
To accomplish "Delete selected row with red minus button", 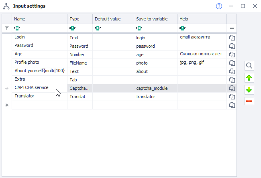I will click(249, 101).
